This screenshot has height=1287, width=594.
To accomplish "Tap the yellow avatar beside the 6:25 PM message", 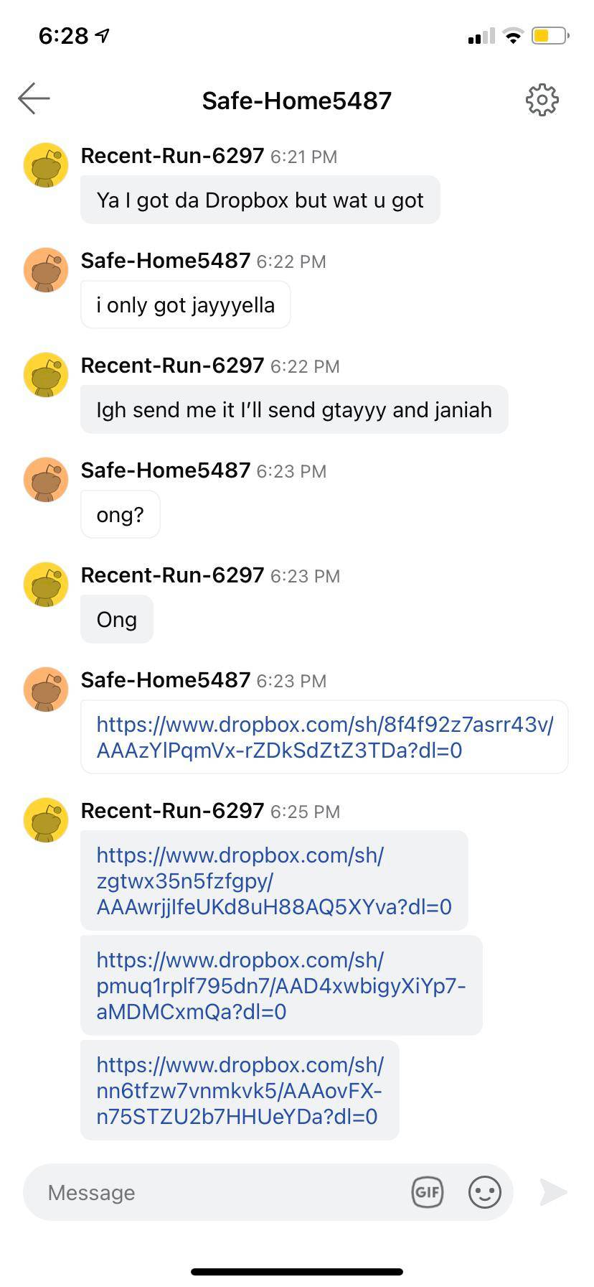I will (x=46, y=819).
